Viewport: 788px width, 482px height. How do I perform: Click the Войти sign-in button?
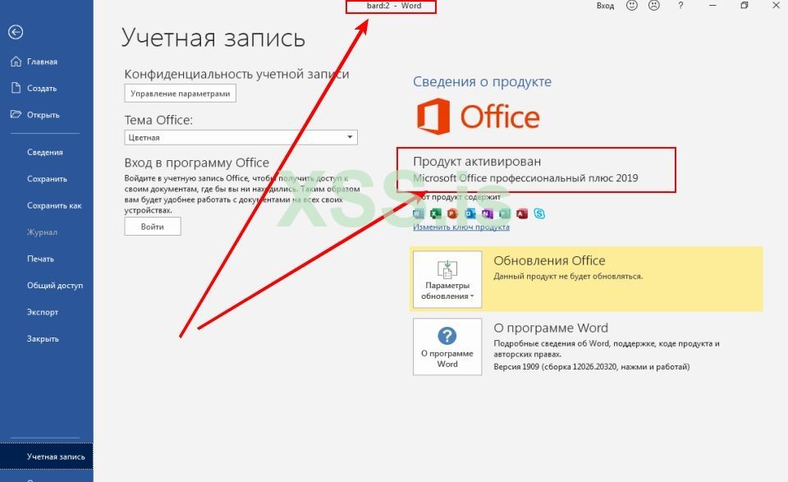pyautogui.click(x=153, y=227)
